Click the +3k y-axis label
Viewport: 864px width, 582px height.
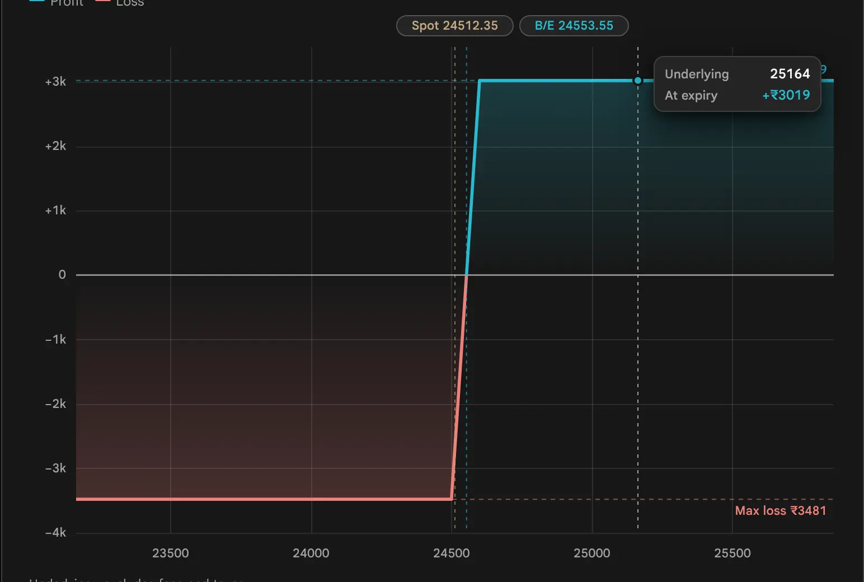click(x=55, y=82)
